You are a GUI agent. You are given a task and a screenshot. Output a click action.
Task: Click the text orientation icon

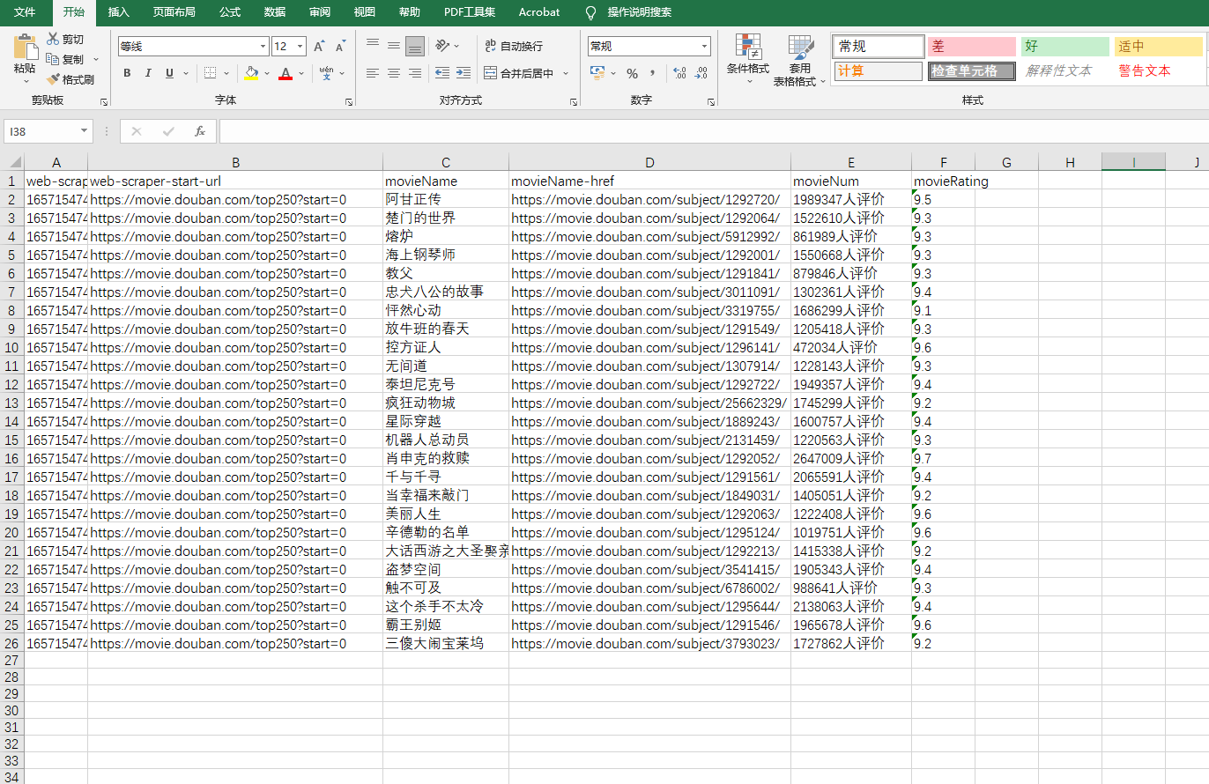(x=443, y=45)
